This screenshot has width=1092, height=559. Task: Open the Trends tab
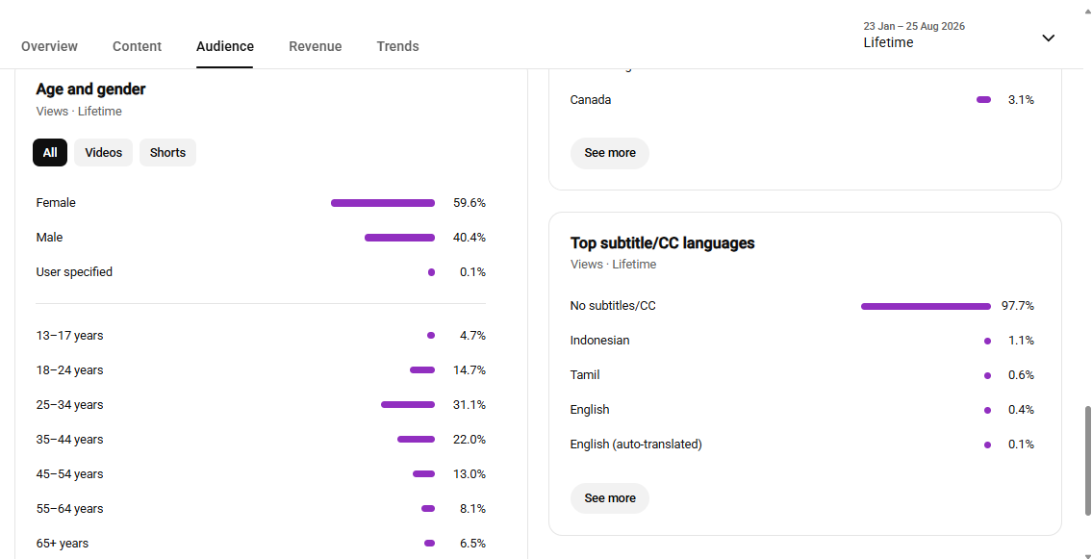tap(397, 46)
